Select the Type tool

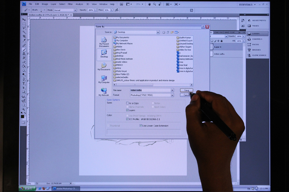(24, 83)
